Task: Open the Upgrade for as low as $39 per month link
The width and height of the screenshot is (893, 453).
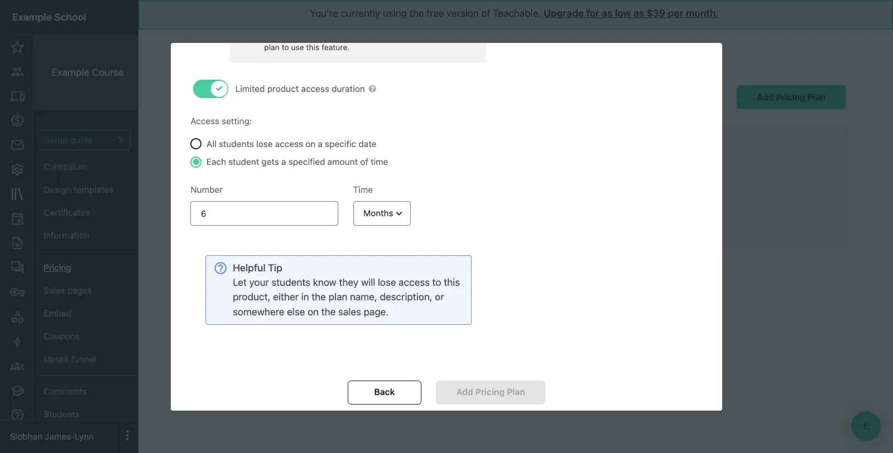Action: 631,13
